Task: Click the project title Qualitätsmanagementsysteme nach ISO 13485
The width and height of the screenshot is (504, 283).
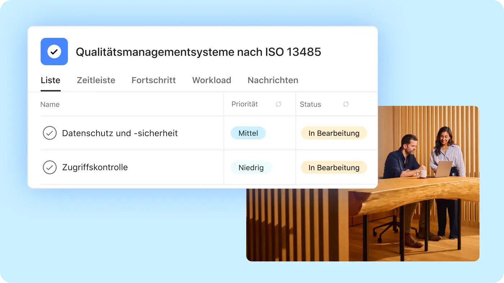Action: pos(198,52)
